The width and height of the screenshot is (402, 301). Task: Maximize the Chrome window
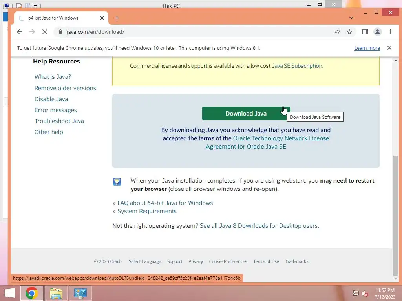coord(376,12)
